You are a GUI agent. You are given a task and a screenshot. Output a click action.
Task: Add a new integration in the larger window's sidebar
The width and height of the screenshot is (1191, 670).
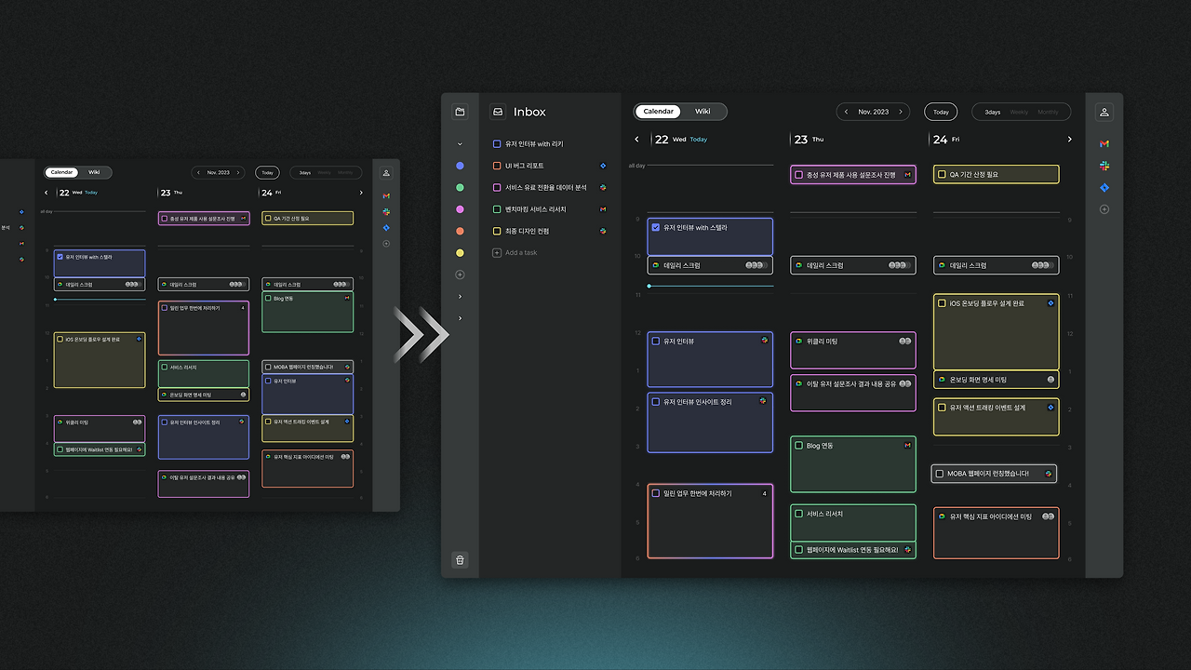tap(1104, 209)
